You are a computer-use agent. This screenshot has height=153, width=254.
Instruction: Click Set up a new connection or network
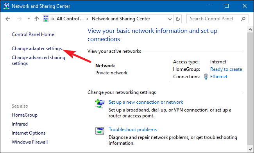tap(146, 102)
